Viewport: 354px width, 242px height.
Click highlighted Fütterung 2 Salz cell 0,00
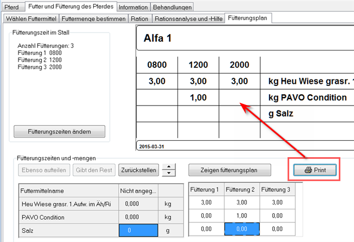242,229
